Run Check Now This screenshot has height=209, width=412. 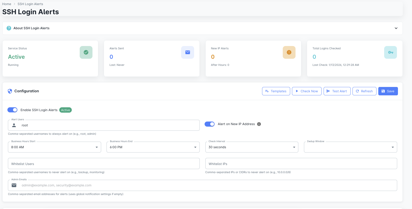point(307,91)
